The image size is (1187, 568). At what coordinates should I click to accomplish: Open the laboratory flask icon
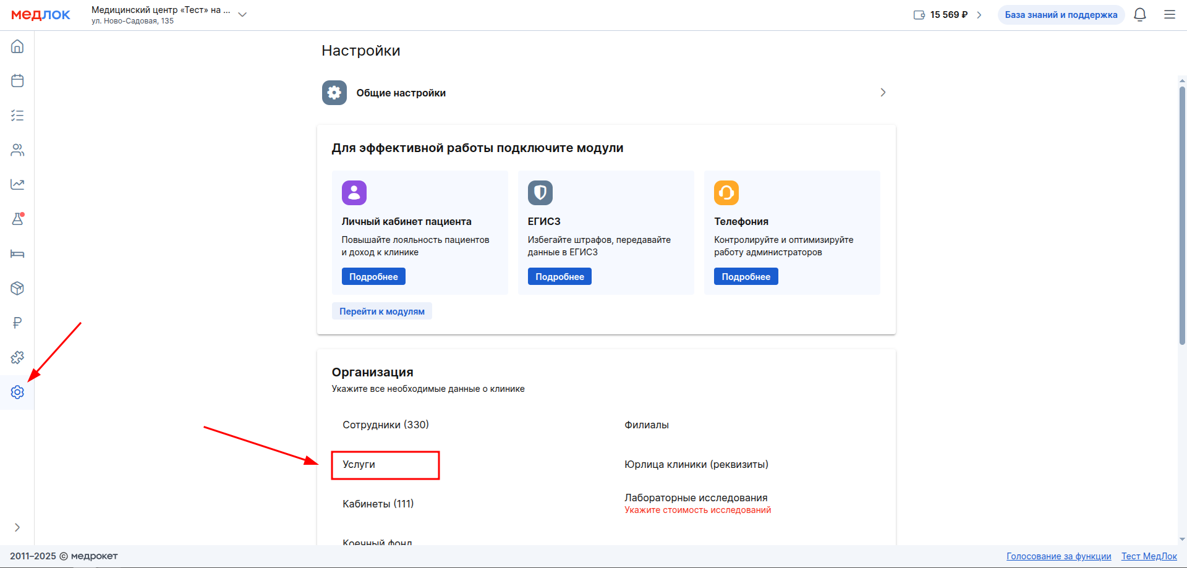pyautogui.click(x=17, y=219)
